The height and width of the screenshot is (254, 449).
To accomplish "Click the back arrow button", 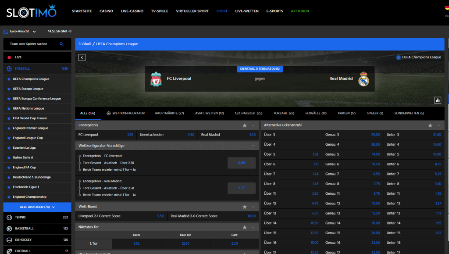I will [x=82, y=57].
